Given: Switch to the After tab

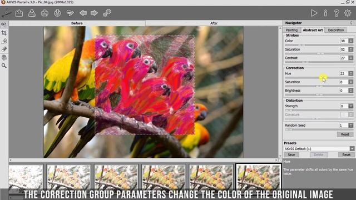Looking at the screenshot, I should tap(214, 23).
